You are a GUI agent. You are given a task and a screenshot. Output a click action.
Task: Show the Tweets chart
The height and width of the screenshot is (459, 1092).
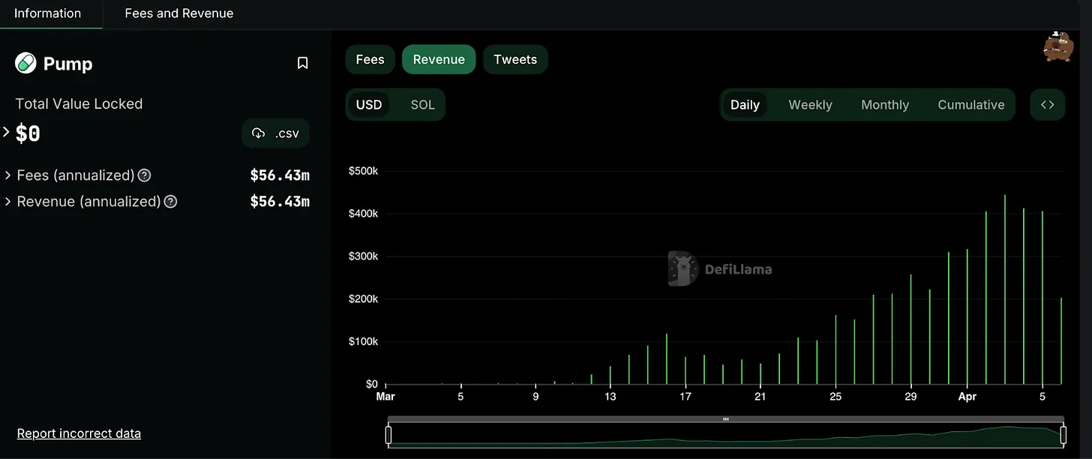click(515, 59)
